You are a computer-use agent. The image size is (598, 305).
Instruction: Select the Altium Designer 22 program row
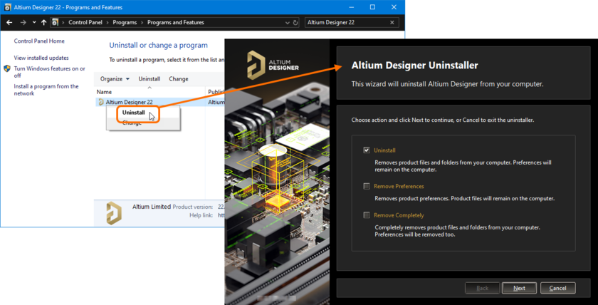coord(159,103)
